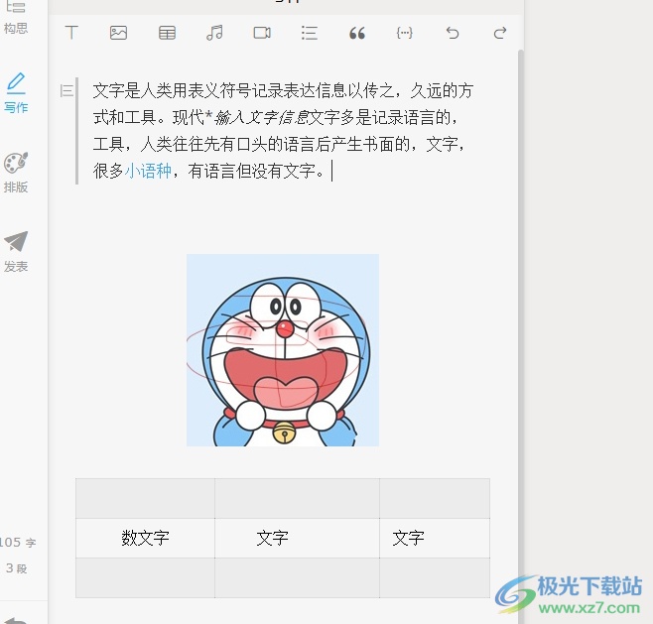653x624 pixels.
Task: Undo the last edit
Action: tap(453, 33)
